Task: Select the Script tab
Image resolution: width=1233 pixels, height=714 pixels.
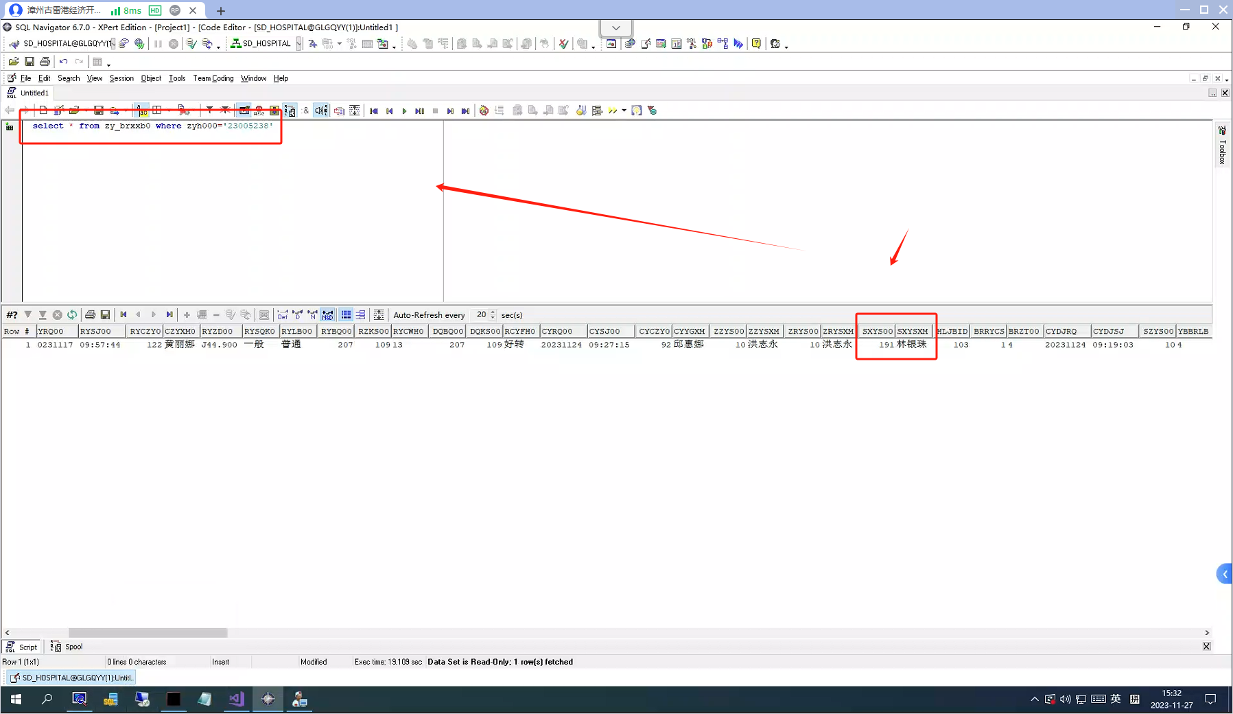Action: (22, 647)
